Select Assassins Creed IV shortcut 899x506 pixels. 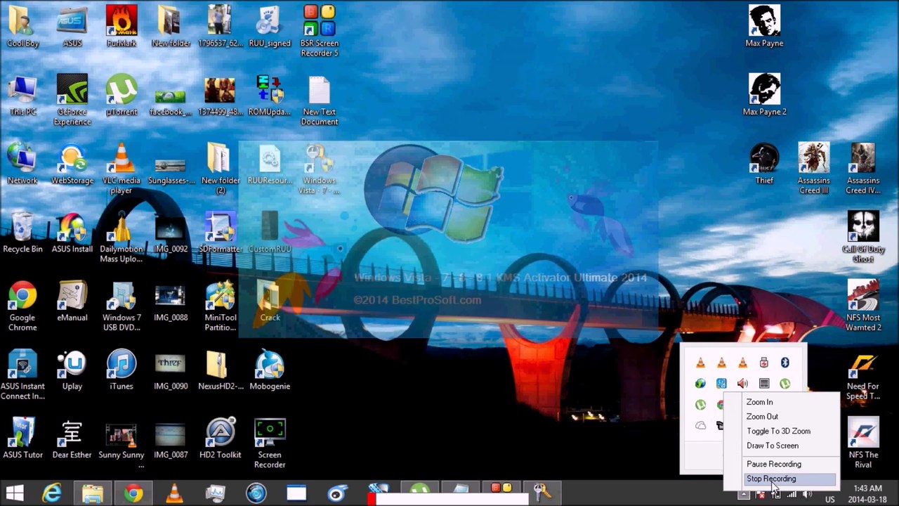[863, 169]
